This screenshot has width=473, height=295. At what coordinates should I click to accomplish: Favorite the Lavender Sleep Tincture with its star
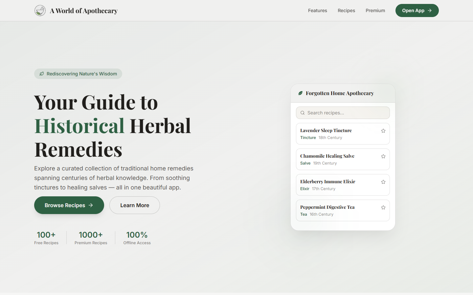383,131
